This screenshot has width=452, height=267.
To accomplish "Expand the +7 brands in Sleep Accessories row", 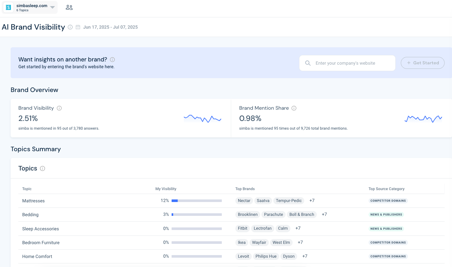I will click(298, 228).
